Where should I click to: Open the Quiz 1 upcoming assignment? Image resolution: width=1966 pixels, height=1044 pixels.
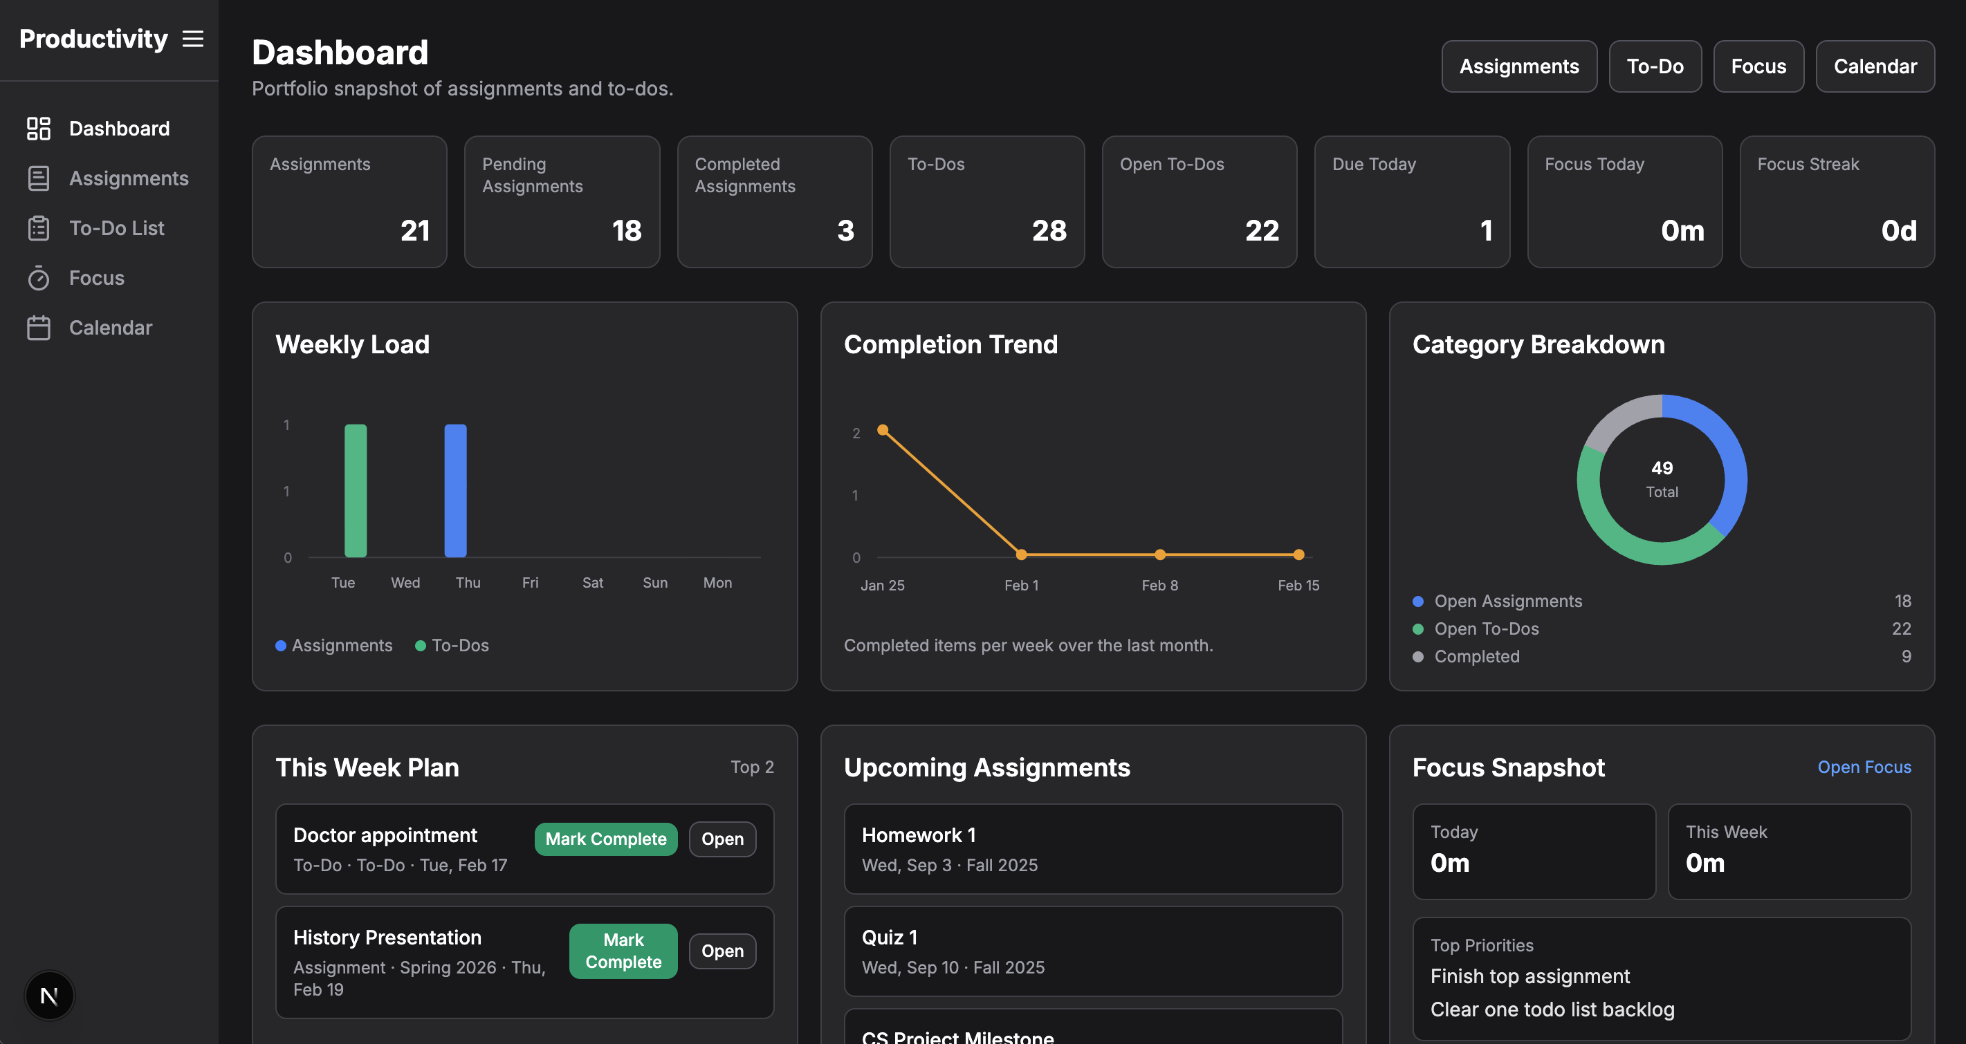click(1093, 951)
